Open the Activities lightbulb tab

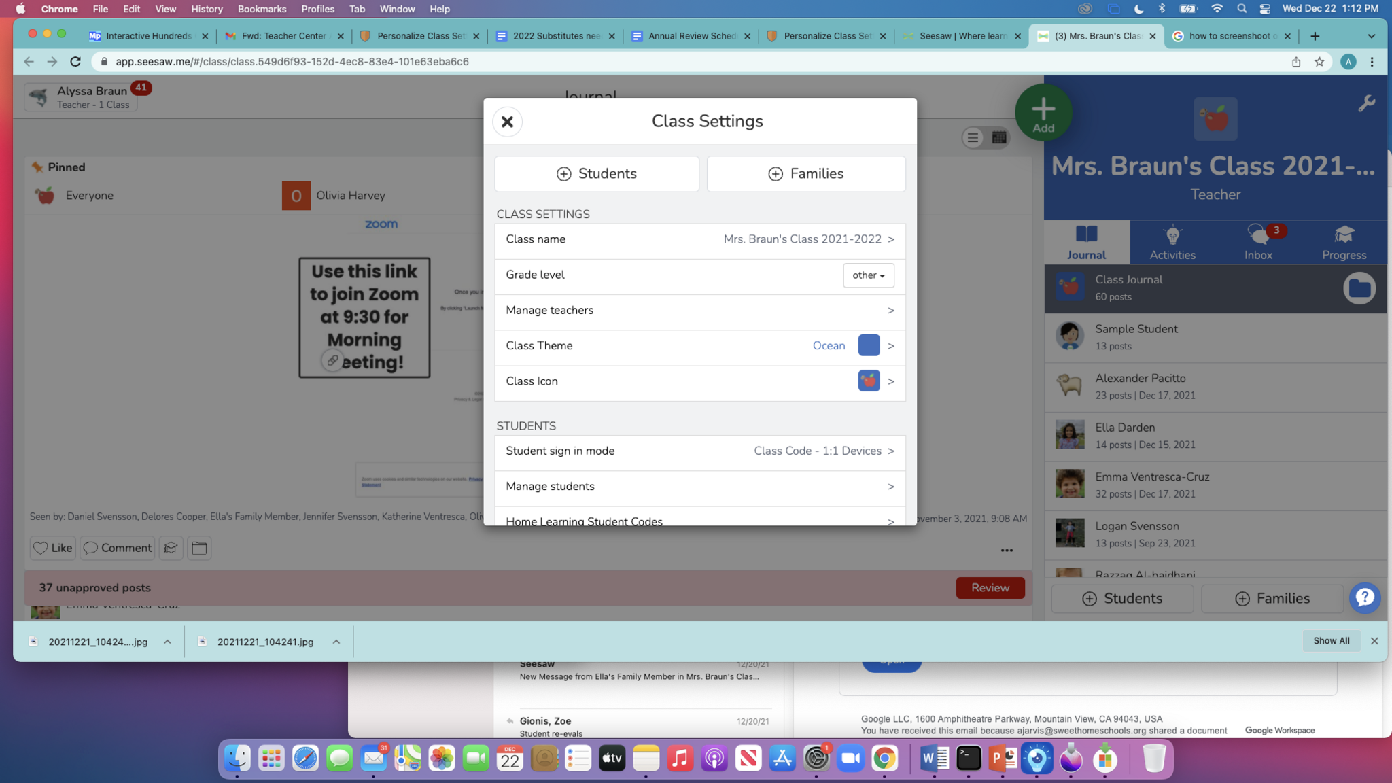pyautogui.click(x=1172, y=242)
